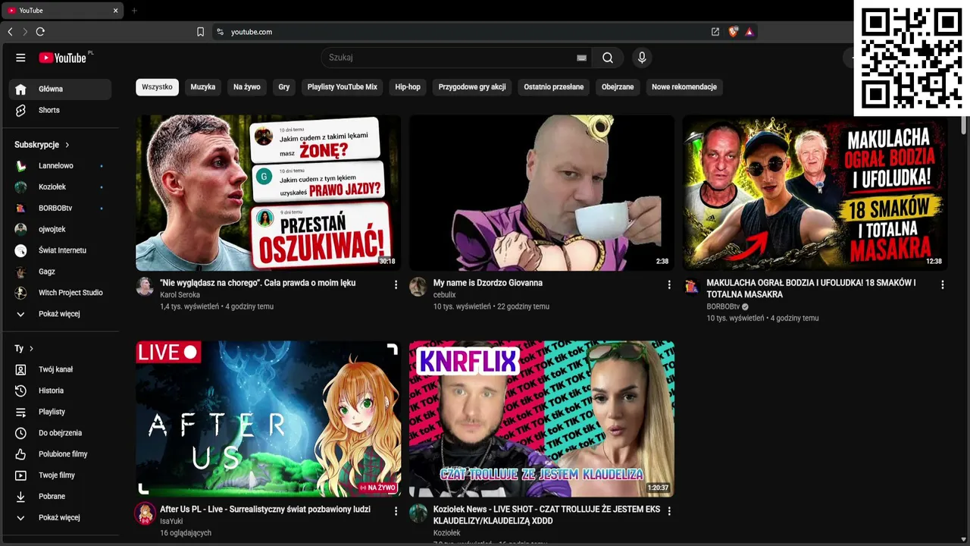
Task: Click the magnifier search button
Action: [x=608, y=58]
